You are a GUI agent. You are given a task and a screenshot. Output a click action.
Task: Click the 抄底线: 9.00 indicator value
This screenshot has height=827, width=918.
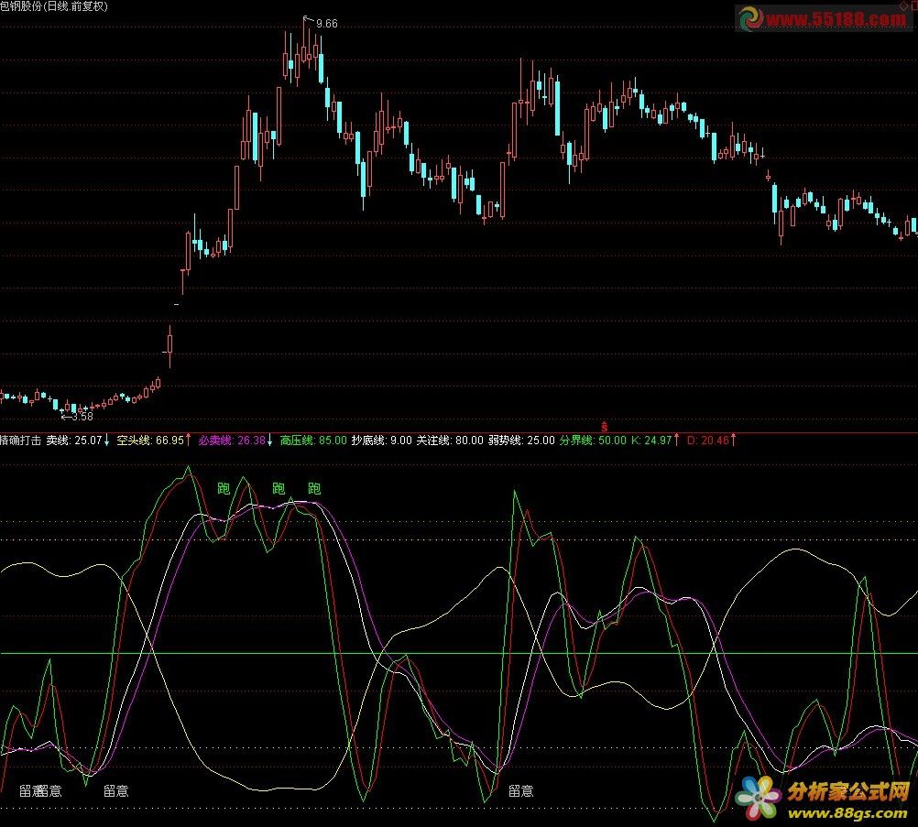tap(382, 441)
